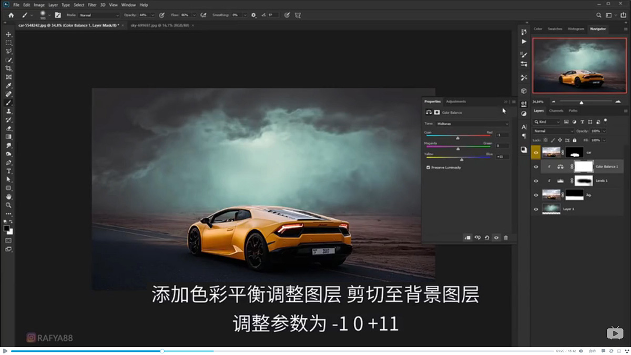Open the blending mode dropdown set to Normal
Screen dimensions: 631x355
(553, 131)
